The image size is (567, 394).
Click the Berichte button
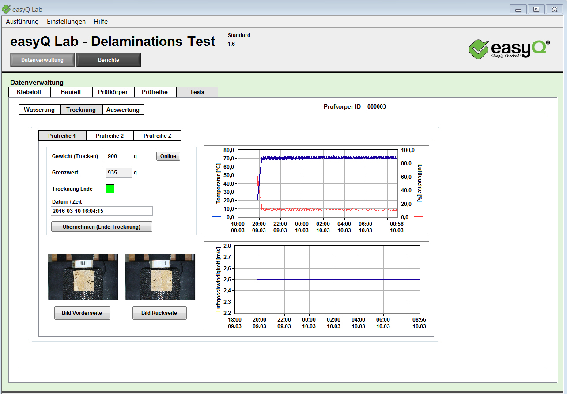pyautogui.click(x=109, y=60)
